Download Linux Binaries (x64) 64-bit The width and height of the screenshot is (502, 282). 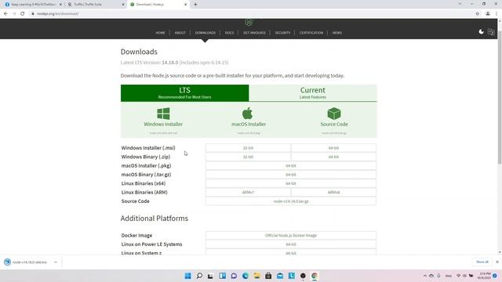coord(291,183)
